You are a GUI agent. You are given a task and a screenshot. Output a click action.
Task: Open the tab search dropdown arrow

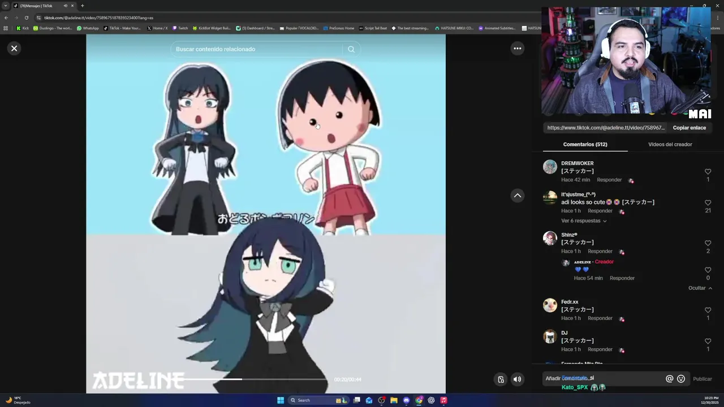[6, 6]
